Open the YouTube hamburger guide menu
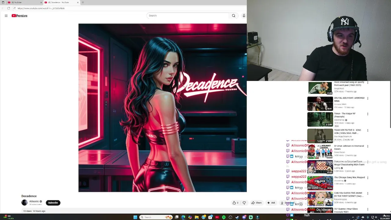The height and width of the screenshot is (220, 391). [6, 16]
